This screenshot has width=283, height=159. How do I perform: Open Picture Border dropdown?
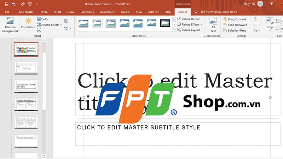190,19
